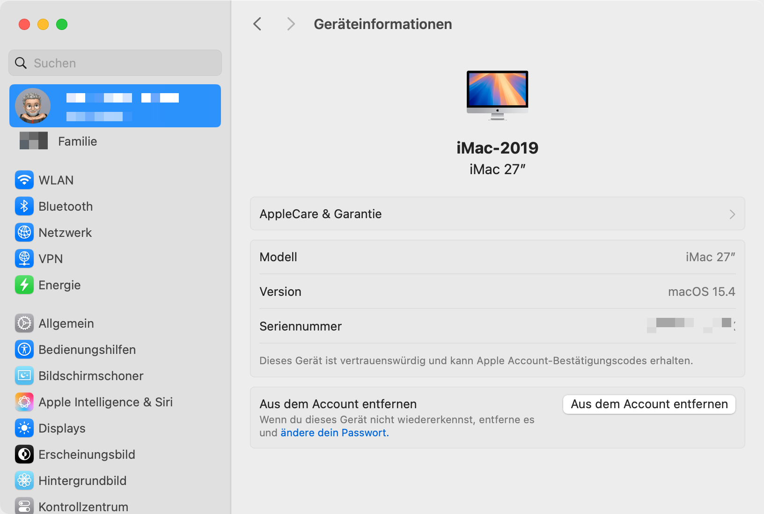
Task: Open Hintergrundbild flower icon
Action: pos(24,480)
